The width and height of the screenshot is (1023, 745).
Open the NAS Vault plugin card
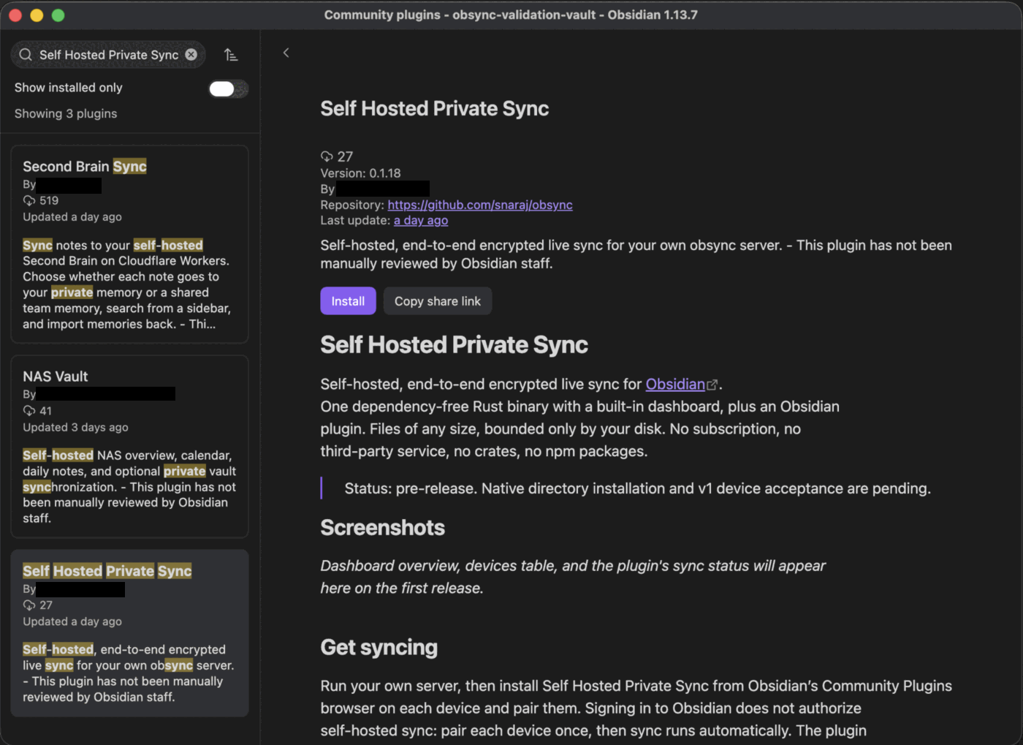[129, 447]
